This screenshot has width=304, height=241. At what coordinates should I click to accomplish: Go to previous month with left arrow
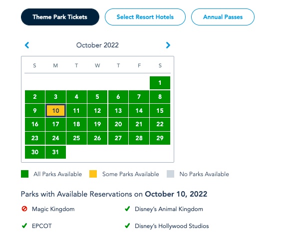27,45
